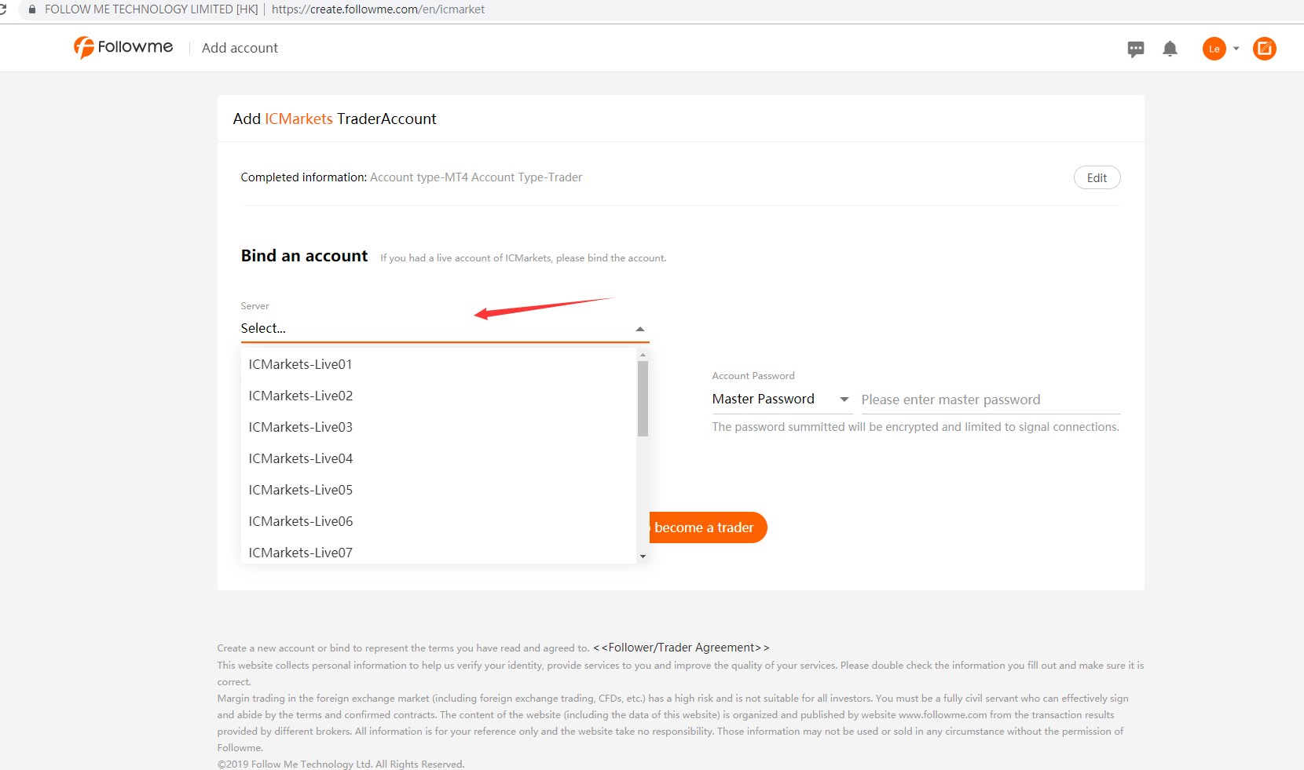The height and width of the screenshot is (770, 1304).
Task: Click the FOLLOW ME TECHNOLOGY LIMITED certificate label
Action: click(x=151, y=9)
